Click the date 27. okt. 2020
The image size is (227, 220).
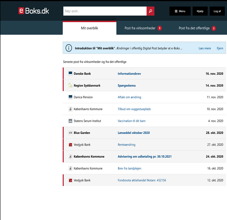(x=215, y=145)
